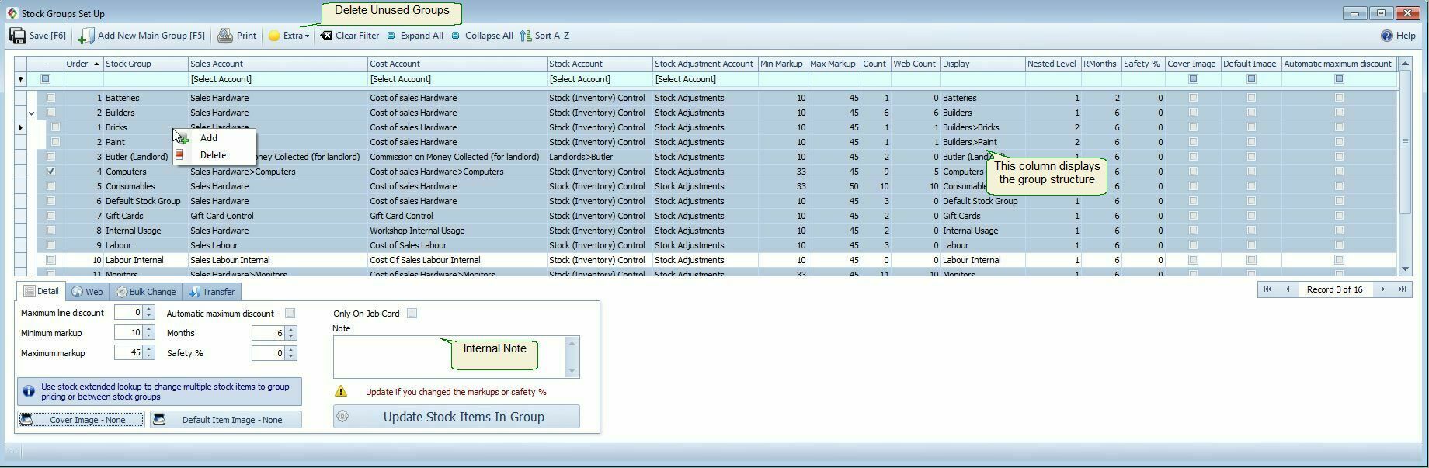
Task: Go to the first record navigation arrow
Action: tap(1267, 289)
